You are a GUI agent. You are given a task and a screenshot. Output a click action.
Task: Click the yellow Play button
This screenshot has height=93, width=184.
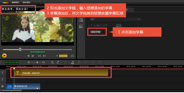click(4, 56)
